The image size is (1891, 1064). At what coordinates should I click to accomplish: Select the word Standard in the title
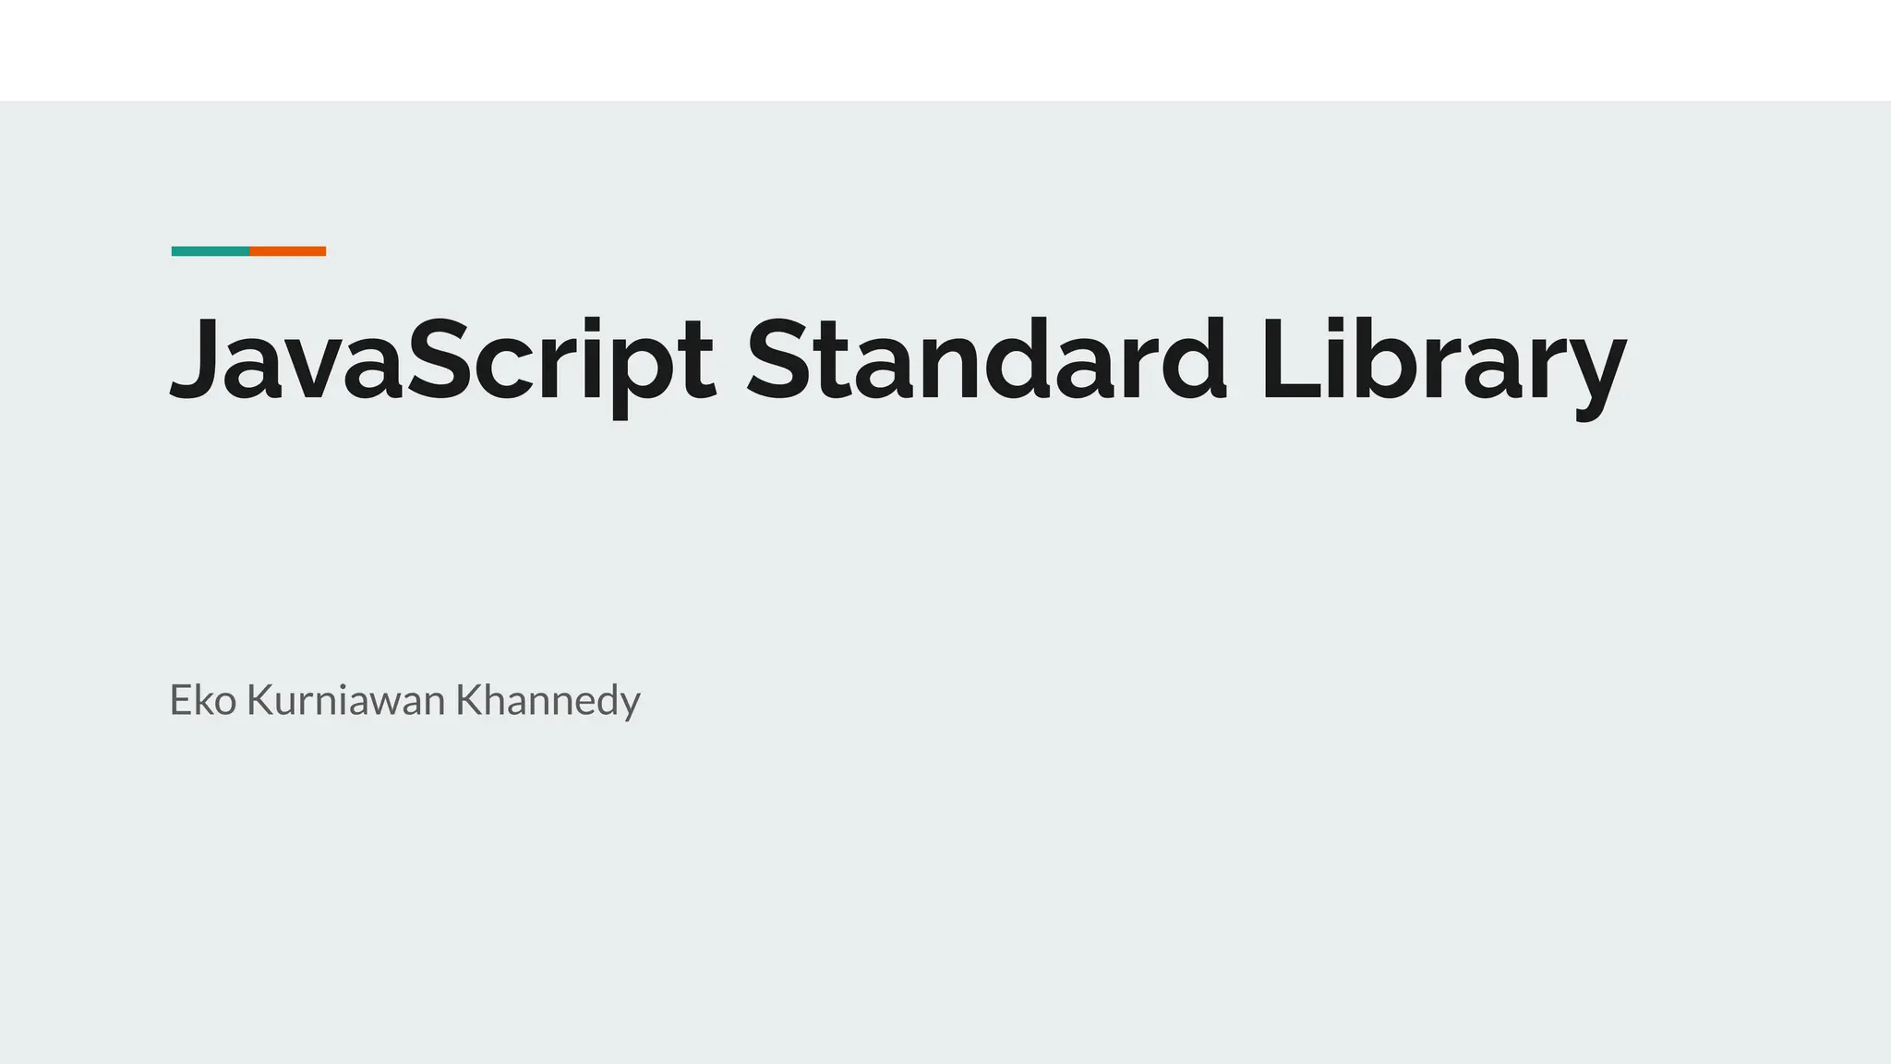click(987, 357)
